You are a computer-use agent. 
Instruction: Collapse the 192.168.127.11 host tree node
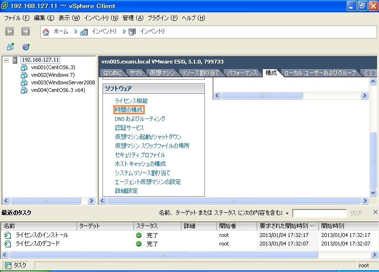click(7, 60)
